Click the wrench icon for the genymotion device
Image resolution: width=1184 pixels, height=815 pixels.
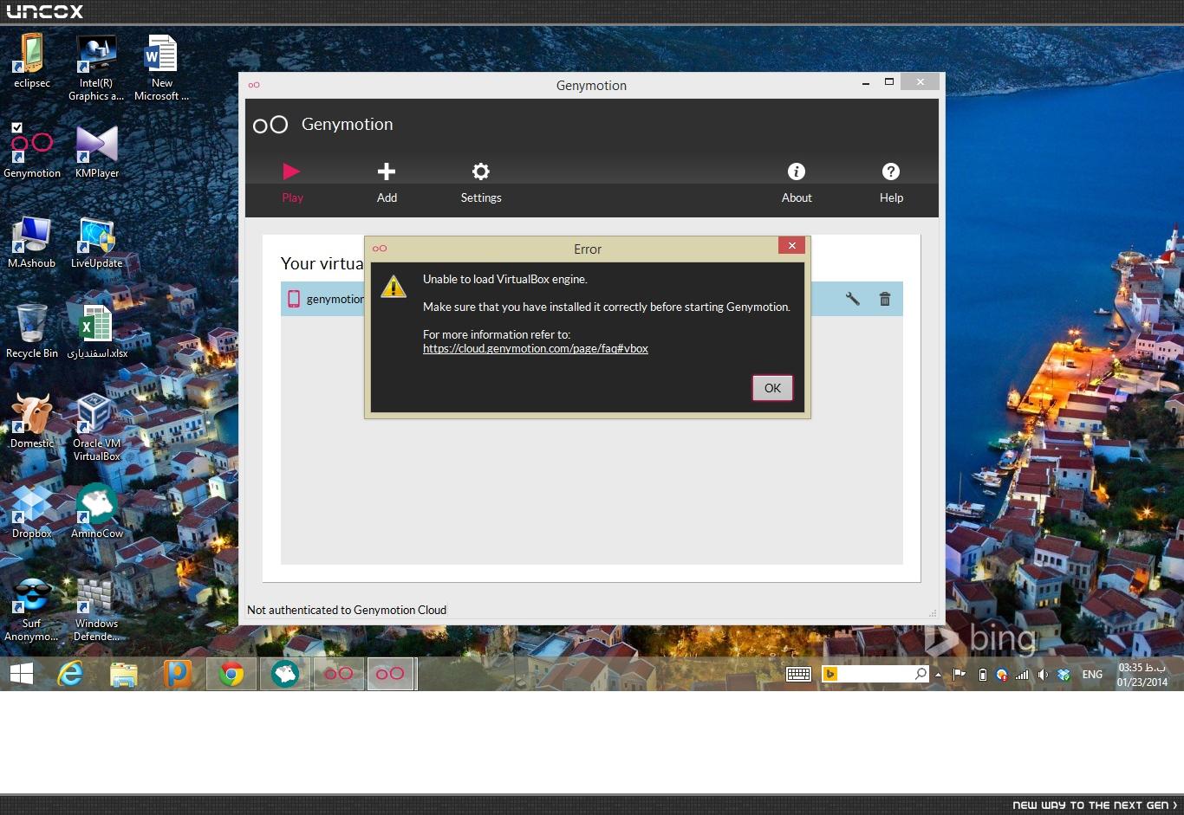[853, 299]
